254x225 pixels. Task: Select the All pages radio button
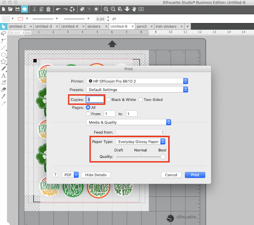coord(88,107)
